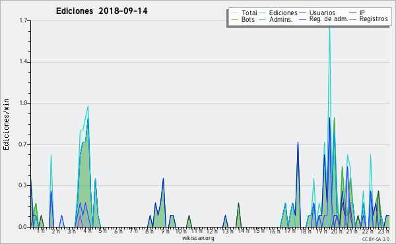This screenshot has height=244, width=396.
Task: Click the 0.0 y-axis value
Action: (x=22, y=227)
